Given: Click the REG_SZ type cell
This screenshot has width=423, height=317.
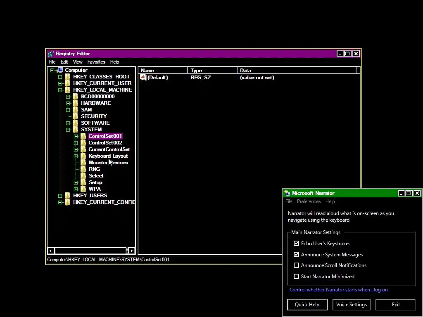Looking at the screenshot, I should click(x=201, y=78).
